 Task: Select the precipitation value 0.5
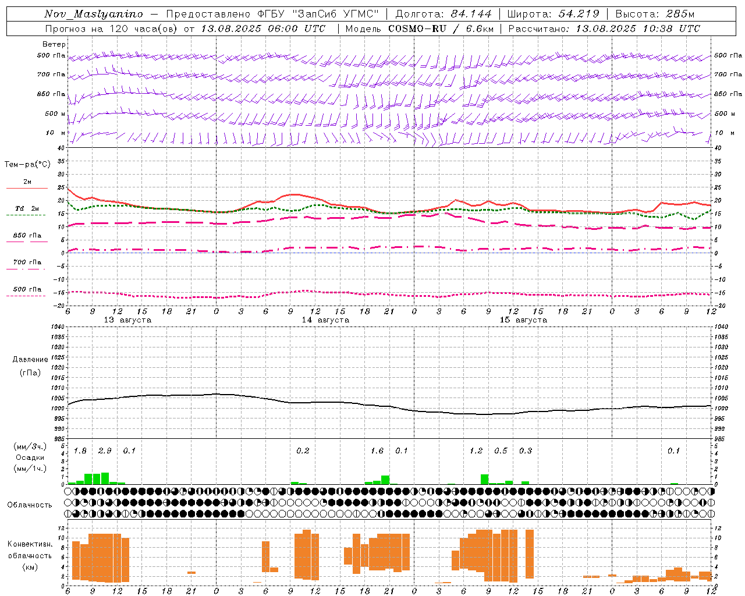click(x=501, y=451)
